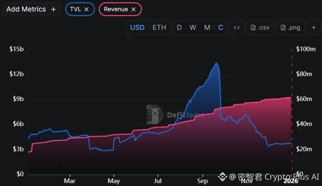Switch denomination to ETH
This screenshot has height=186, width=322.
(159, 28)
